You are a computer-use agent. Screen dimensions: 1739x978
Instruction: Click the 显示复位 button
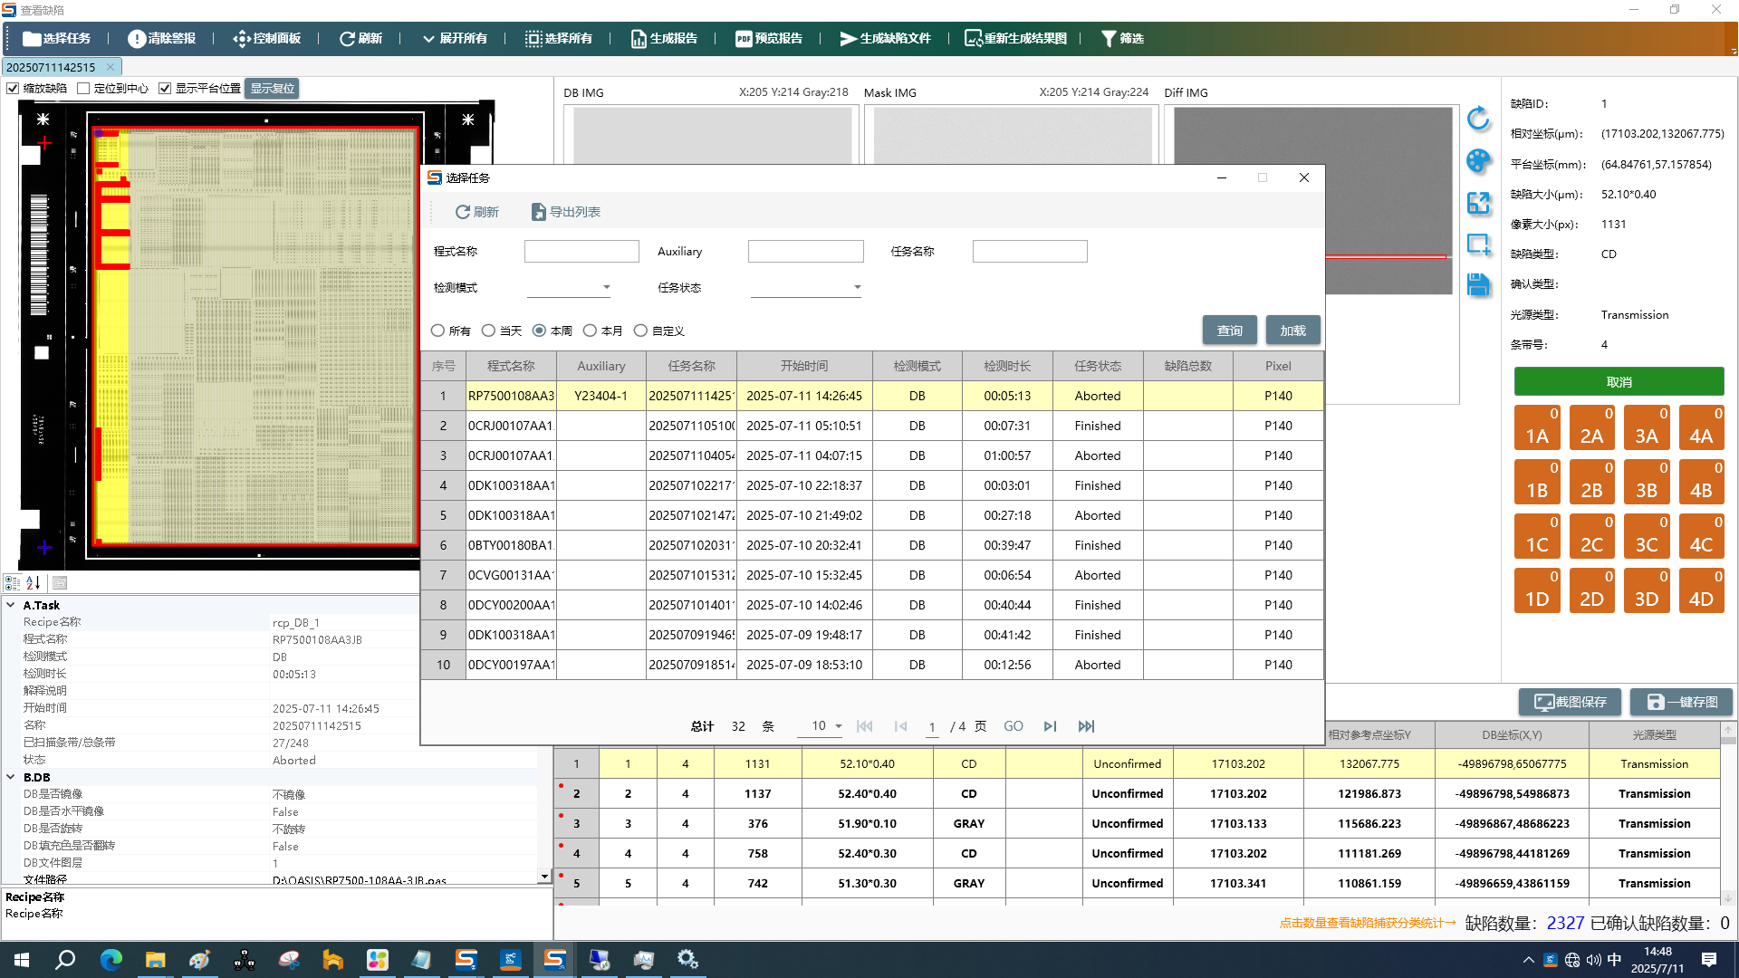(x=272, y=88)
